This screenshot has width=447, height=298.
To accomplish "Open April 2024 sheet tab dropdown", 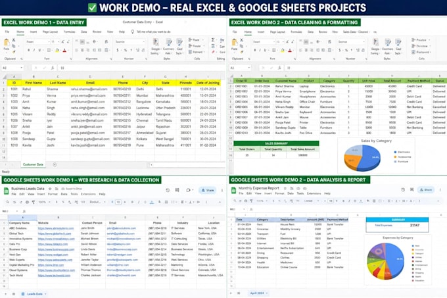I will [x=267, y=293].
